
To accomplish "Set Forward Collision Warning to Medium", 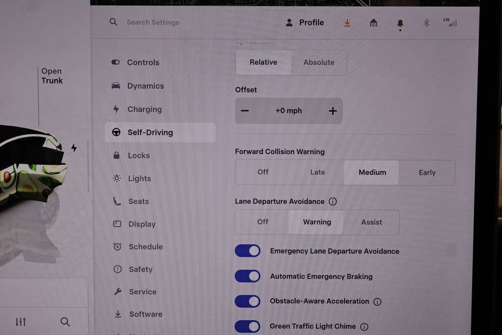I will [372, 172].
